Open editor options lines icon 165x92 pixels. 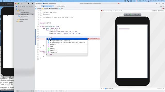161,6
